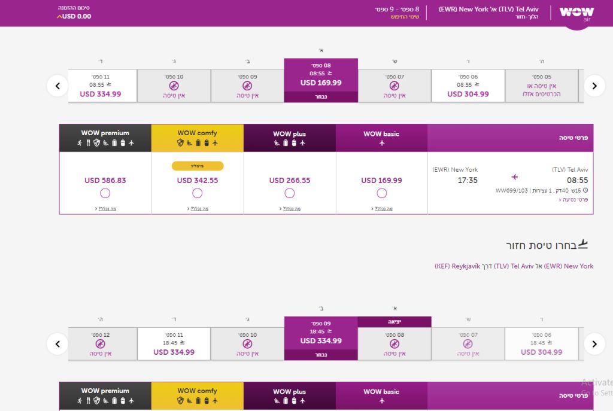Click the departure time 08:55 in flight details
The width and height of the screenshot is (613, 411).
coord(578,180)
